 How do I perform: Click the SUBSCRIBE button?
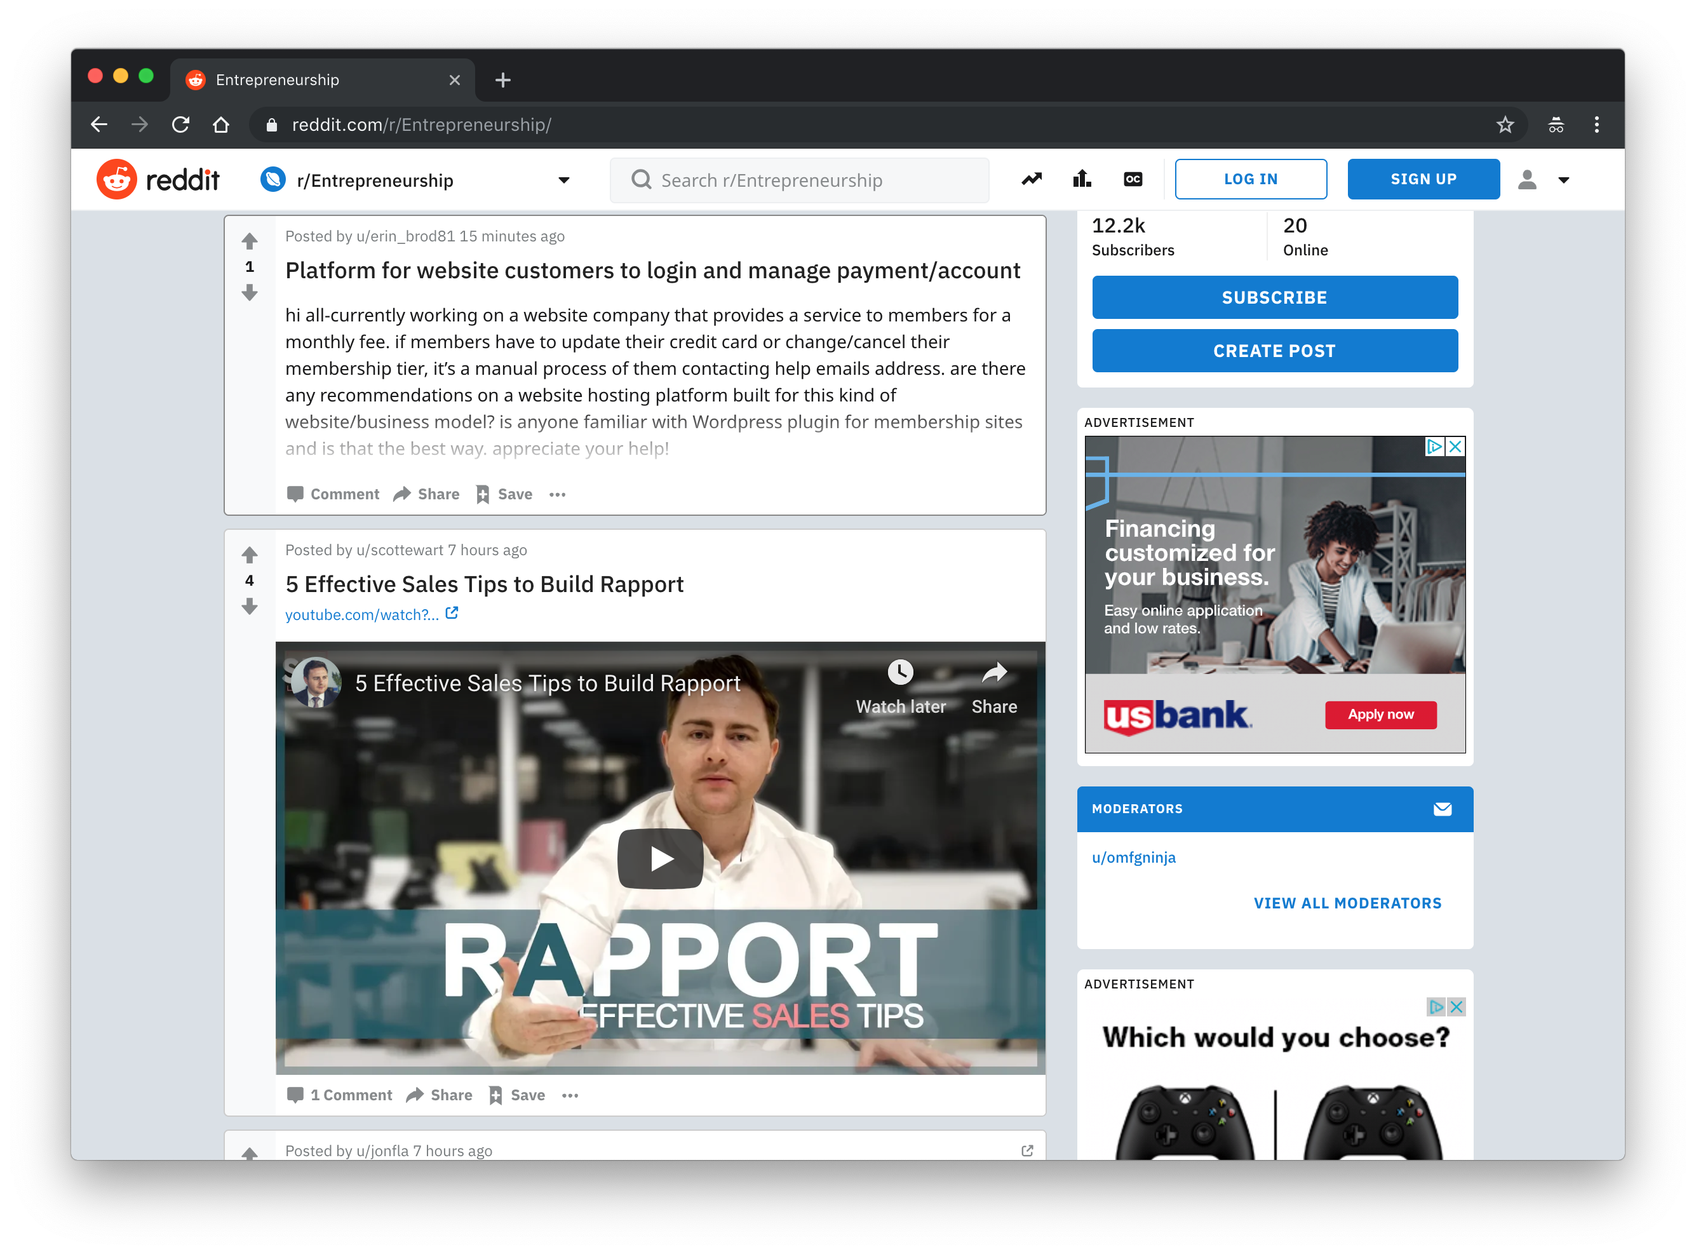pos(1274,297)
